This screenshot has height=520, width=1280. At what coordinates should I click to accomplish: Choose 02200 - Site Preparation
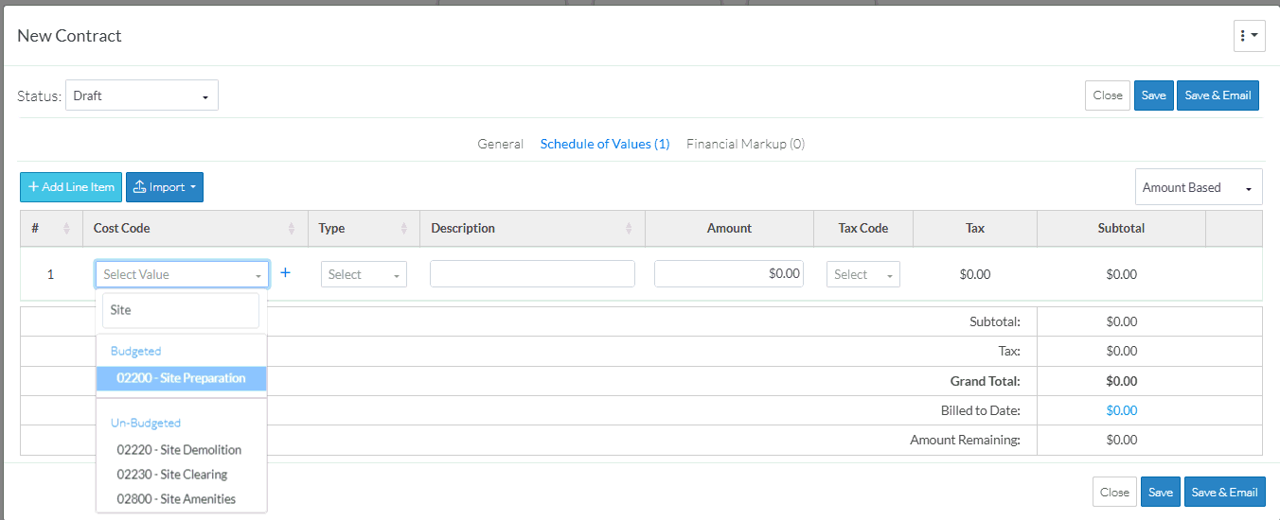click(181, 378)
